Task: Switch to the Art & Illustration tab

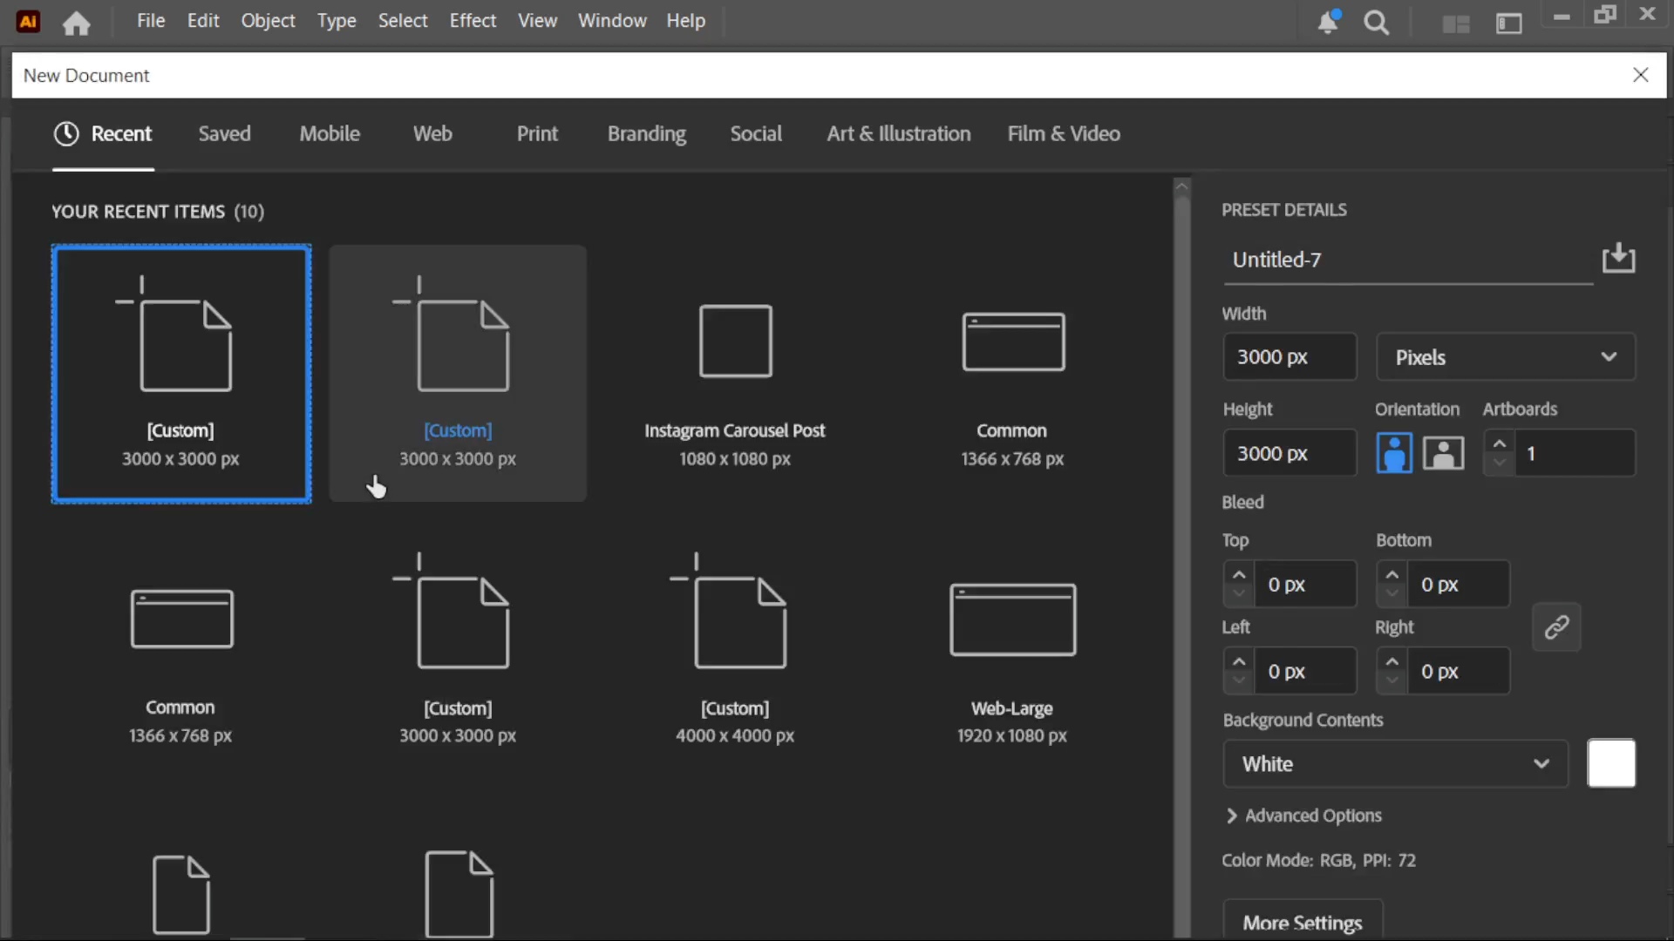Action: [x=899, y=133]
